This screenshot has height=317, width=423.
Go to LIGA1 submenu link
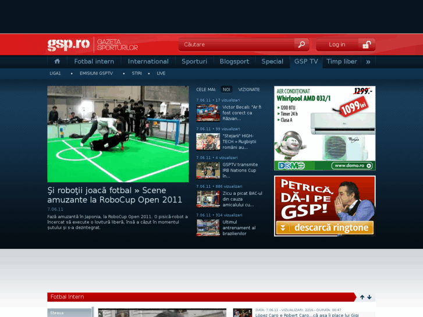tap(55, 73)
